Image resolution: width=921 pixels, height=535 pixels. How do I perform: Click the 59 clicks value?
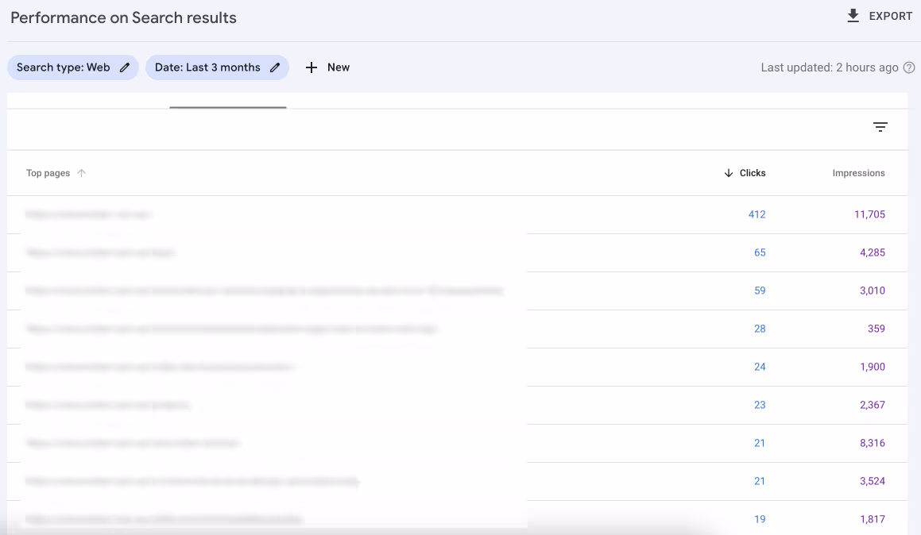pos(760,291)
